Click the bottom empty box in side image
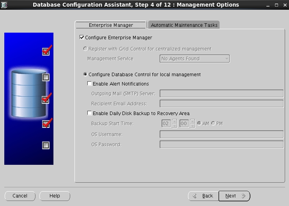289x206 pixels. pyautogui.click(x=46, y=145)
